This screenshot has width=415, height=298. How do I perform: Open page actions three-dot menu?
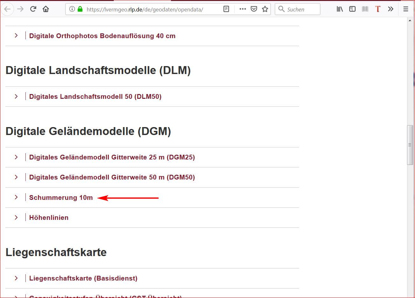pos(242,9)
